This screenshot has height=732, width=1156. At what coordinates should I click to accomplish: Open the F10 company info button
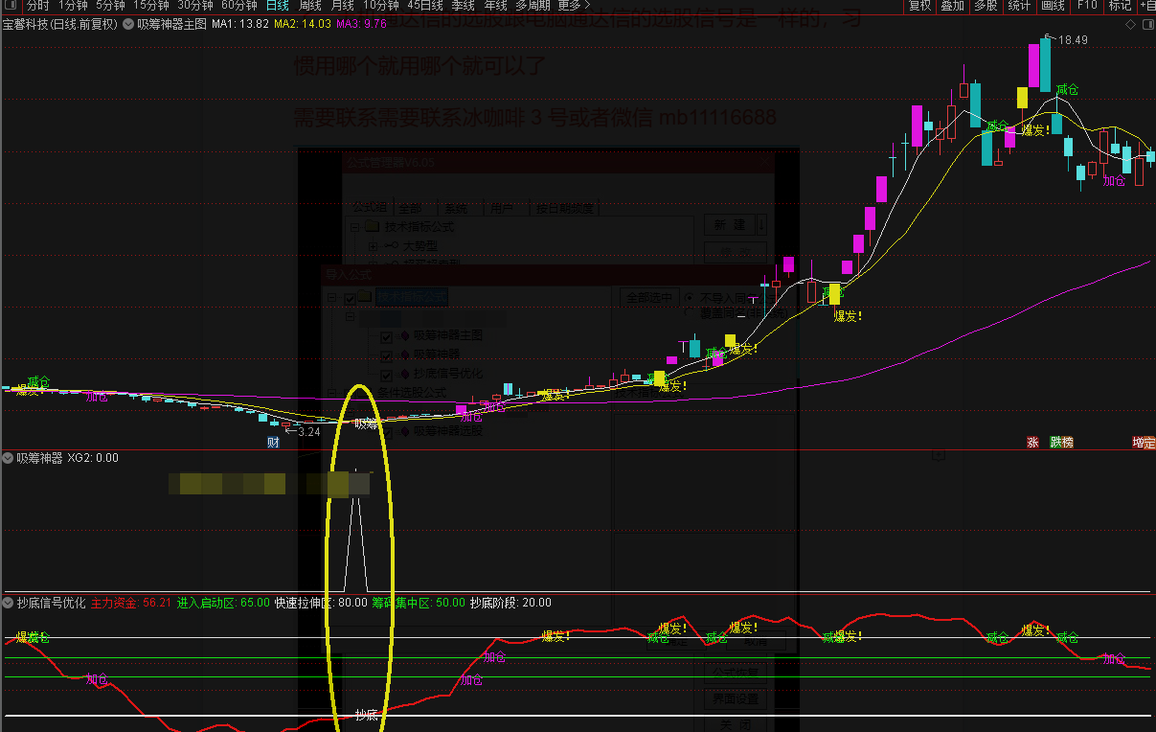coord(1087,6)
